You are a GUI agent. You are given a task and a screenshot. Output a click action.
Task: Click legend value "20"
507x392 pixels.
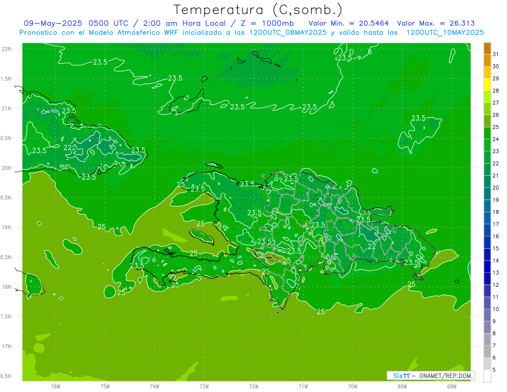(x=496, y=188)
